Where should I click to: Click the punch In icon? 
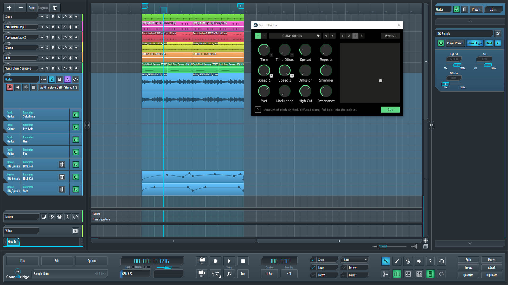(202, 261)
